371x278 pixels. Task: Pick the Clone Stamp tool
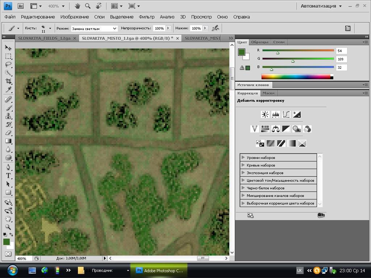coord(8,116)
